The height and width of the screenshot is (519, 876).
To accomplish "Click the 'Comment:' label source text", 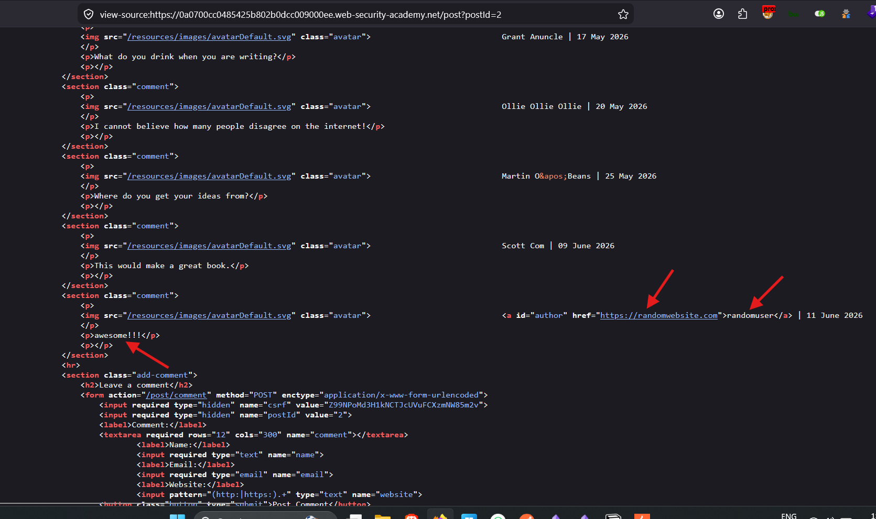I will [150, 425].
